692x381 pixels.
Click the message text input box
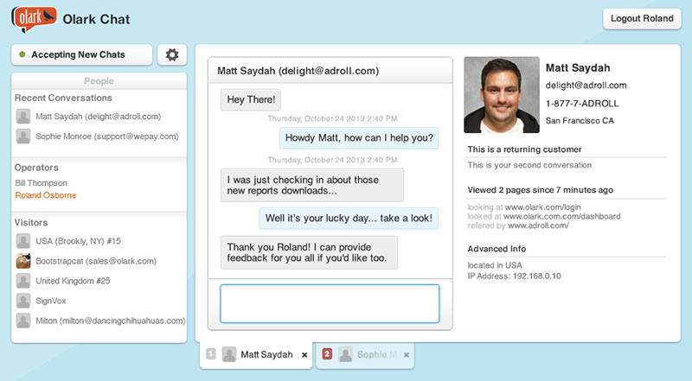330,303
